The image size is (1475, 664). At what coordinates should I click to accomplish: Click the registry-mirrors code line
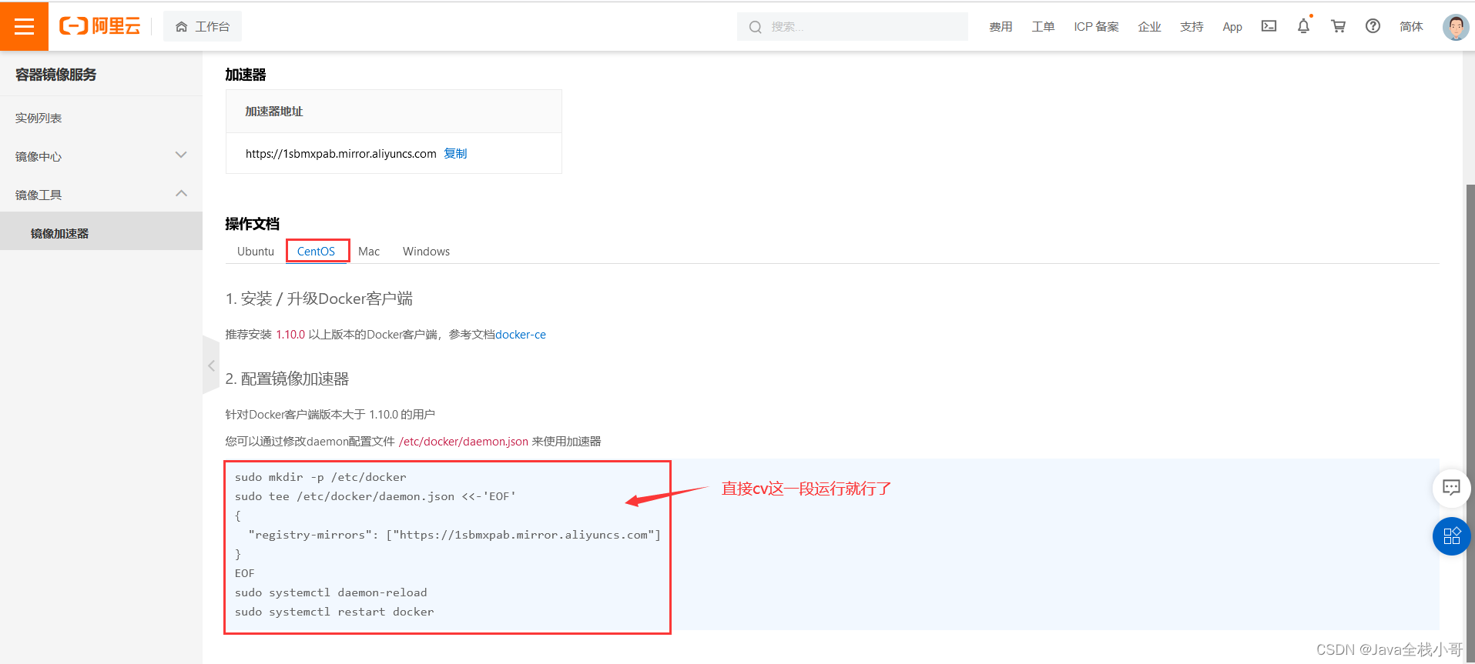click(454, 535)
